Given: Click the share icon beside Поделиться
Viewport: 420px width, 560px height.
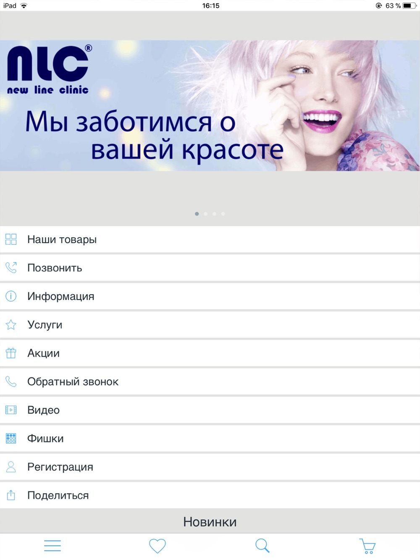Looking at the screenshot, I should tap(11, 495).
